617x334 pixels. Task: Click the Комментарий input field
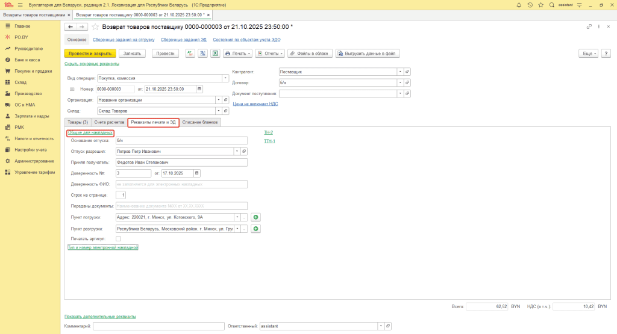158,326
